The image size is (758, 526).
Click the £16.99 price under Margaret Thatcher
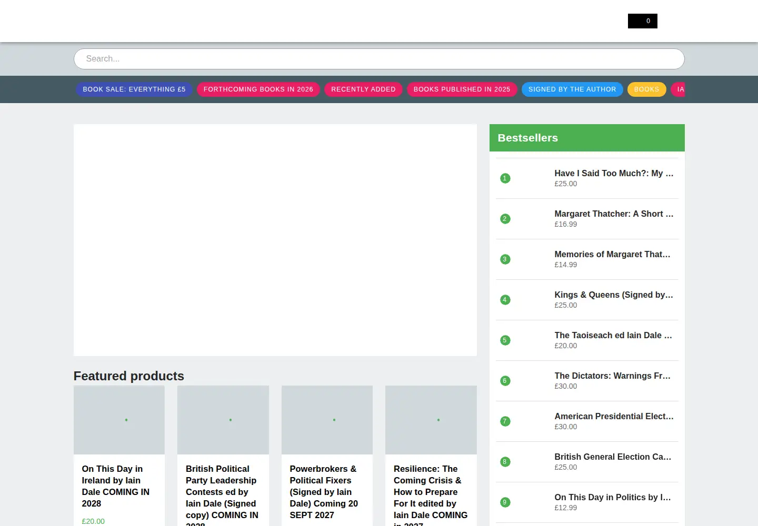[566, 224]
